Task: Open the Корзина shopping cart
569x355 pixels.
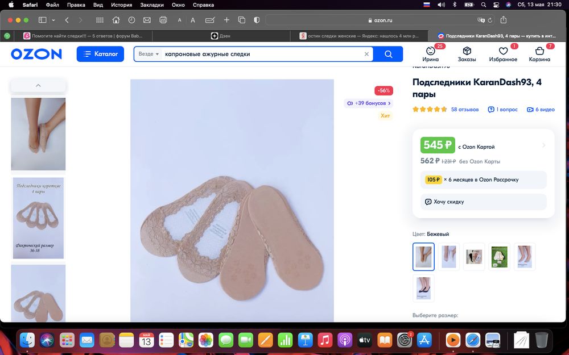Action: pyautogui.click(x=539, y=53)
